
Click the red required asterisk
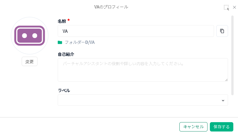[x=69, y=20]
